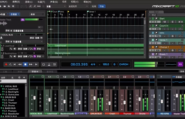Viewport: 185px width, 119px height.
Task: Collapse the DRUM BUS mixer group
Action: point(103,114)
